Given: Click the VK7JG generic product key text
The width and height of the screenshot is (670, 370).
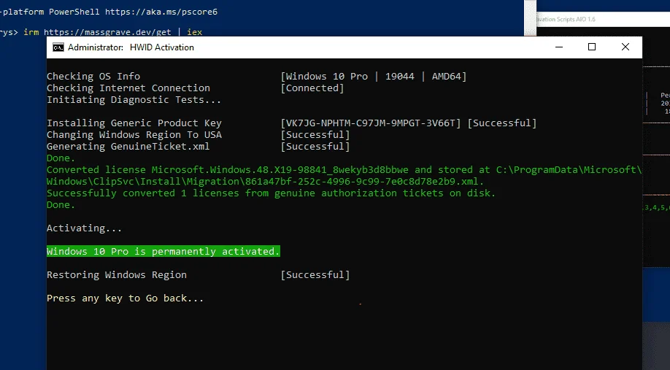Looking at the screenshot, I should [x=371, y=123].
